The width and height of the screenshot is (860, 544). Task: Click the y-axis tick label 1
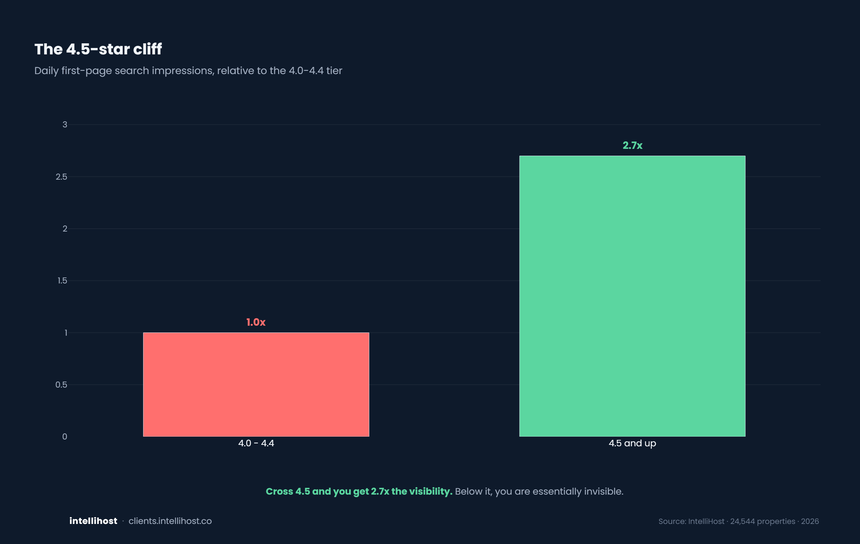pos(66,333)
